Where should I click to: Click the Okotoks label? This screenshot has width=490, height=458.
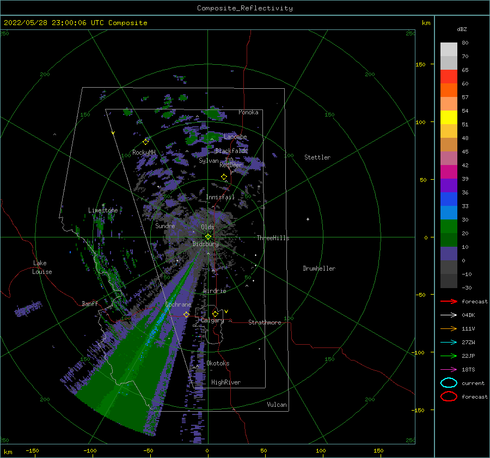point(218,363)
